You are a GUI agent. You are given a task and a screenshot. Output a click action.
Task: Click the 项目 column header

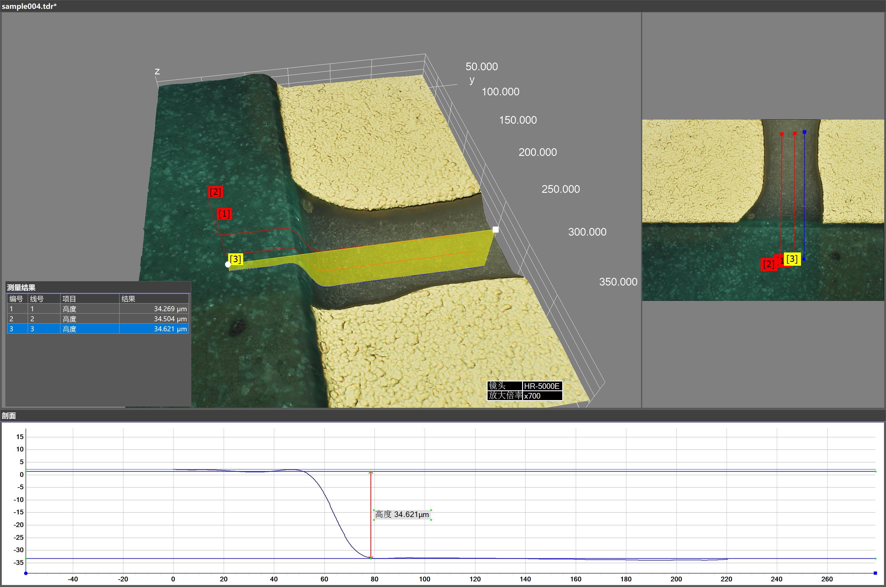click(x=69, y=299)
